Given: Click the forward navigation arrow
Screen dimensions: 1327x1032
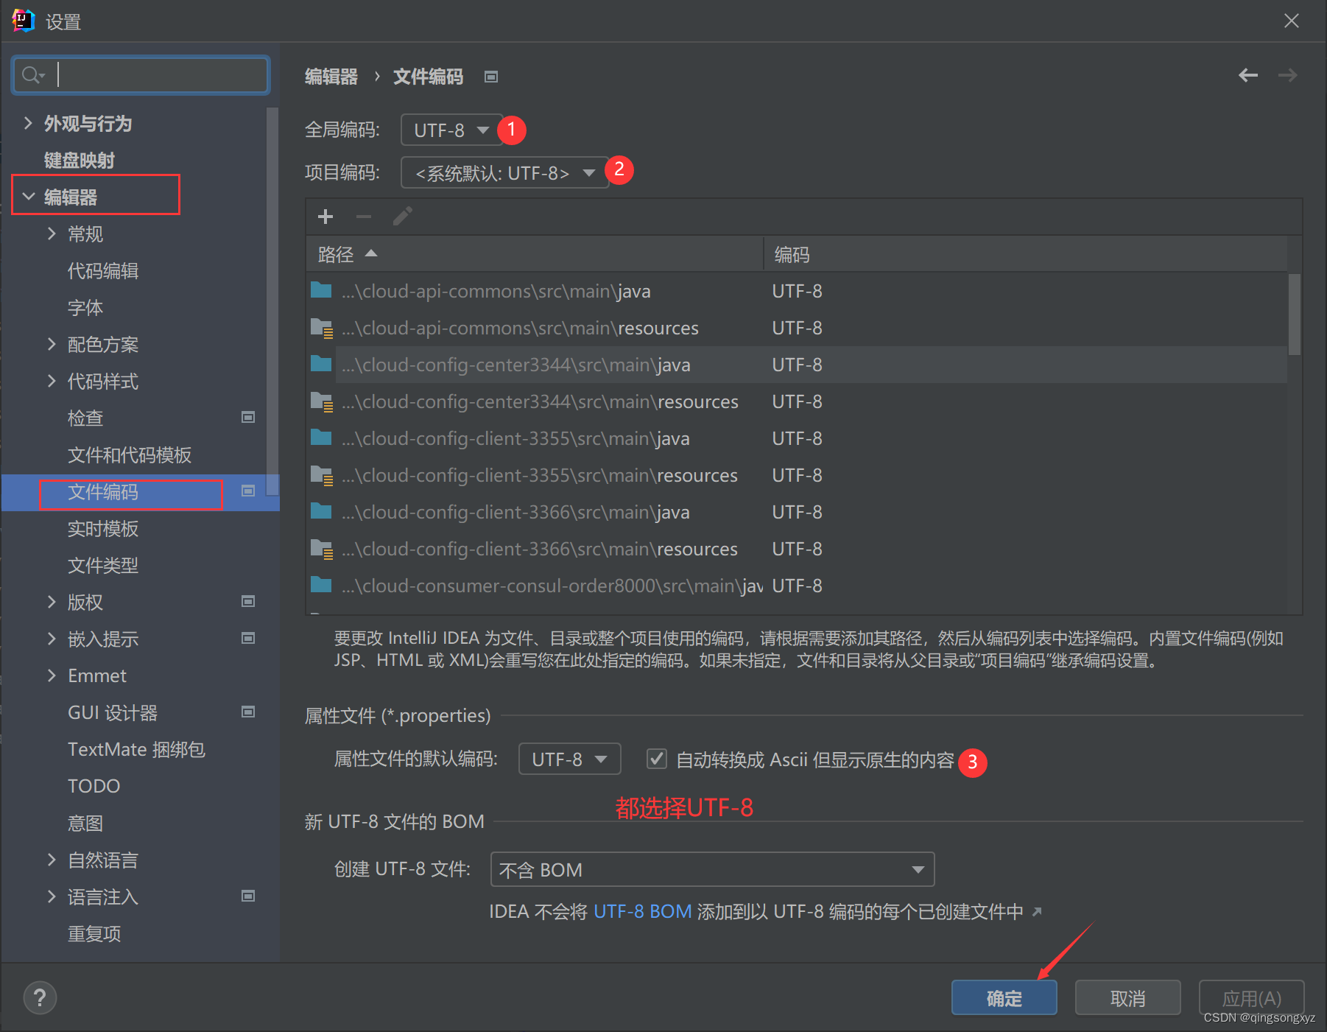Looking at the screenshot, I should (x=1288, y=75).
